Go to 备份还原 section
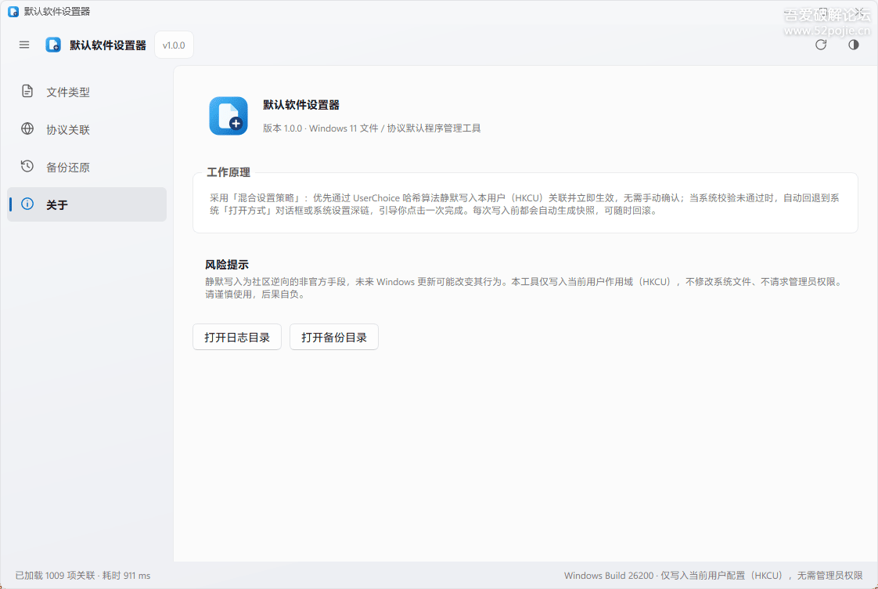The height and width of the screenshot is (589, 878). 87,167
